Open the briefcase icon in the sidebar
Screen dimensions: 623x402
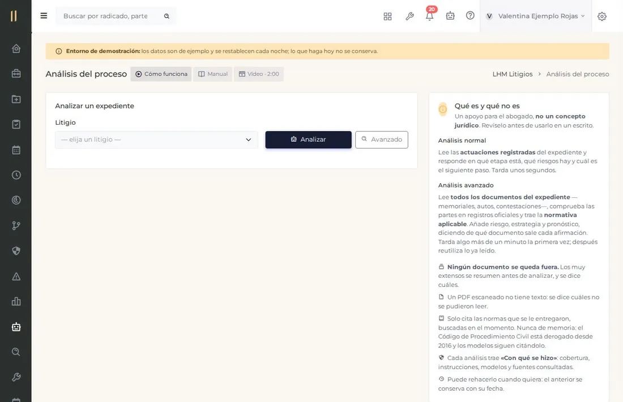click(16, 74)
